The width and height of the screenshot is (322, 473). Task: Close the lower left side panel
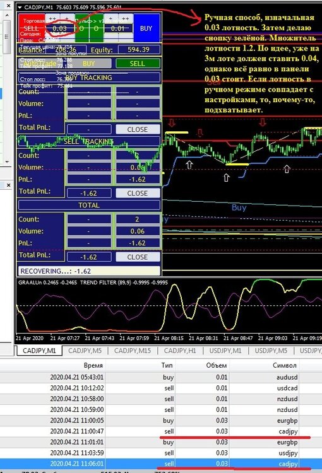8,185
